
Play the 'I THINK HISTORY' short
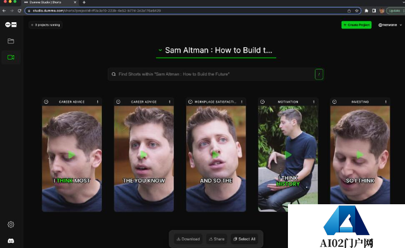coord(288,155)
